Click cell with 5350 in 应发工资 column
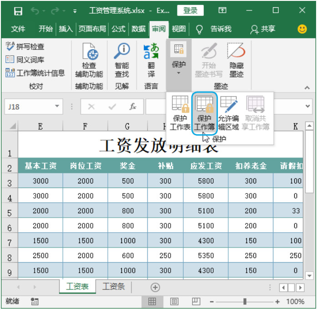 [x=206, y=255]
